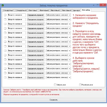107x107 pixels.
Task: Close the Забор, покупка предметов window
Action: click(103, 5)
